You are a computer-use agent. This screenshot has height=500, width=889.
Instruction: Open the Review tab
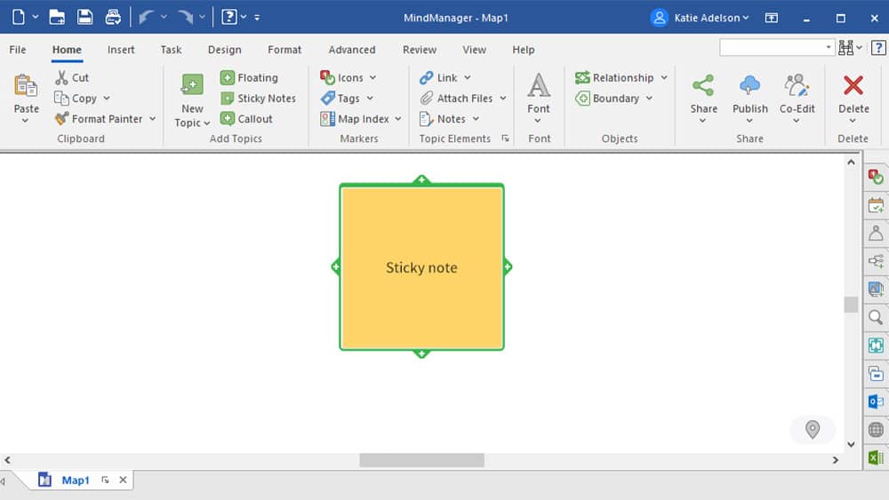[x=420, y=50]
